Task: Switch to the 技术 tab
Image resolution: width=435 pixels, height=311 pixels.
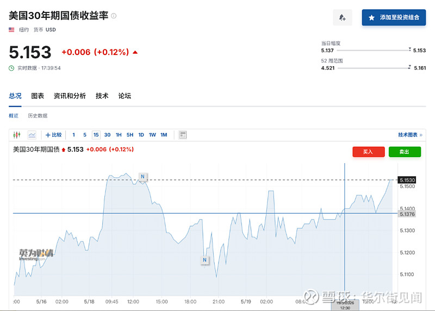Action: [102, 96]
